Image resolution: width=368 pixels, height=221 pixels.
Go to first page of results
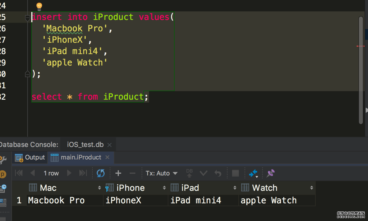19,173
